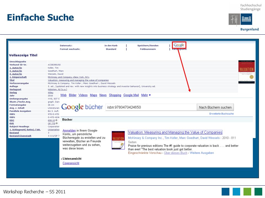Open the Valuation cover in Google results

point(118,140)
